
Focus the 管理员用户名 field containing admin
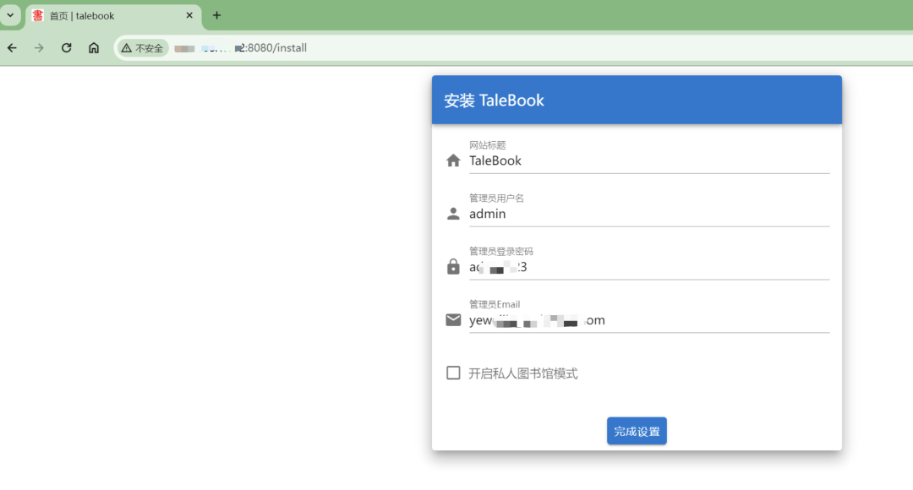[649, 214]
